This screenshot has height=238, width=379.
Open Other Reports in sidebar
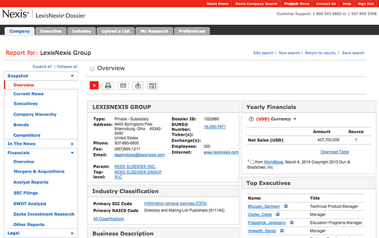pyautogui.click(x=29, y=224)
